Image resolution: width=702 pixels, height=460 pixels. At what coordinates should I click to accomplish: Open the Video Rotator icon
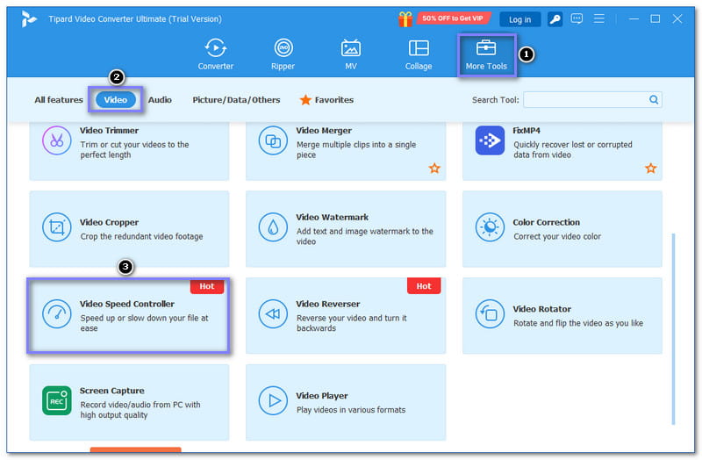coord(490,314)
